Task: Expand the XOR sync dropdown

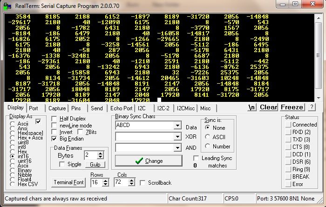Action: [177, 137]
